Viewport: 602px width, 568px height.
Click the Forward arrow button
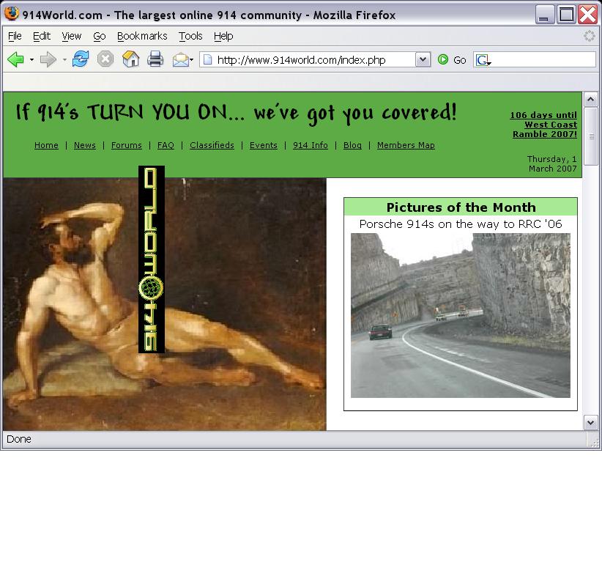point(48,60)
